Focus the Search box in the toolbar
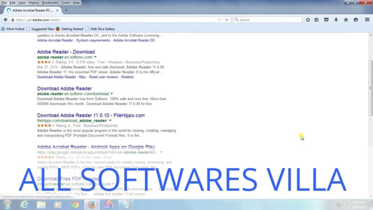The image size is (373, 210). tap(268, 20)
